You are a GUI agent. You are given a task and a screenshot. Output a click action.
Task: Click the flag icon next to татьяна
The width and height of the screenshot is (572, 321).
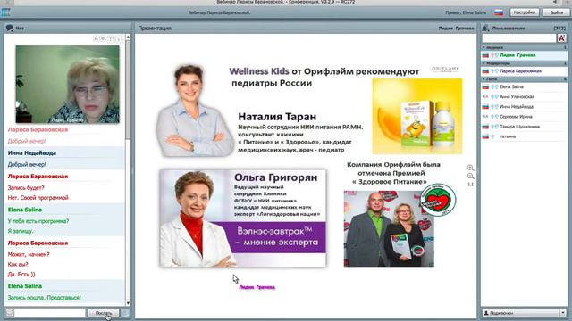click(x=485, y=136)
